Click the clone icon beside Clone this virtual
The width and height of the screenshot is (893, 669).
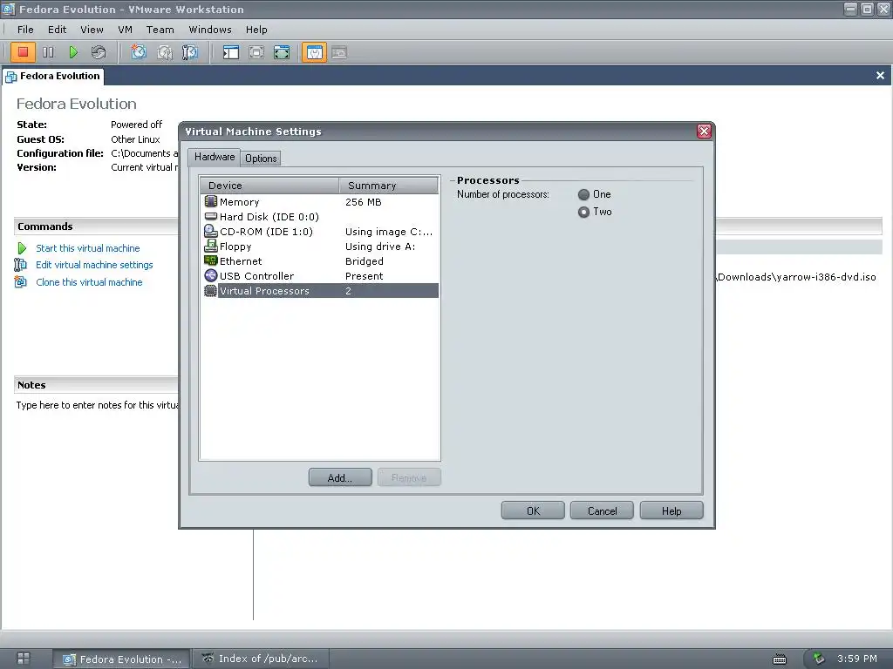click(21, 281)
